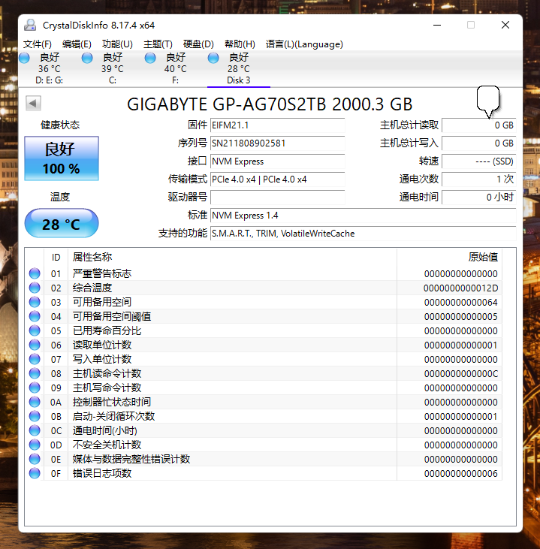Click status orb of attribute 05 已用寿命百分比
The image size is (540, 549).
(x=35, y=330)
